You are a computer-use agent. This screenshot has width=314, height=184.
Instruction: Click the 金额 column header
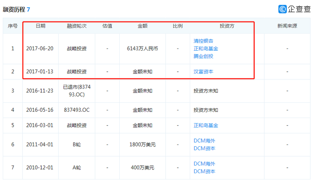[142, 26]
